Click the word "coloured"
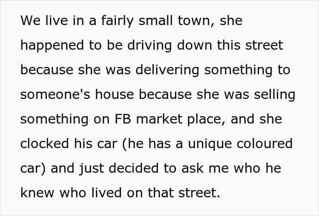Viewport: 319px width, 216px height. [265, 144]
